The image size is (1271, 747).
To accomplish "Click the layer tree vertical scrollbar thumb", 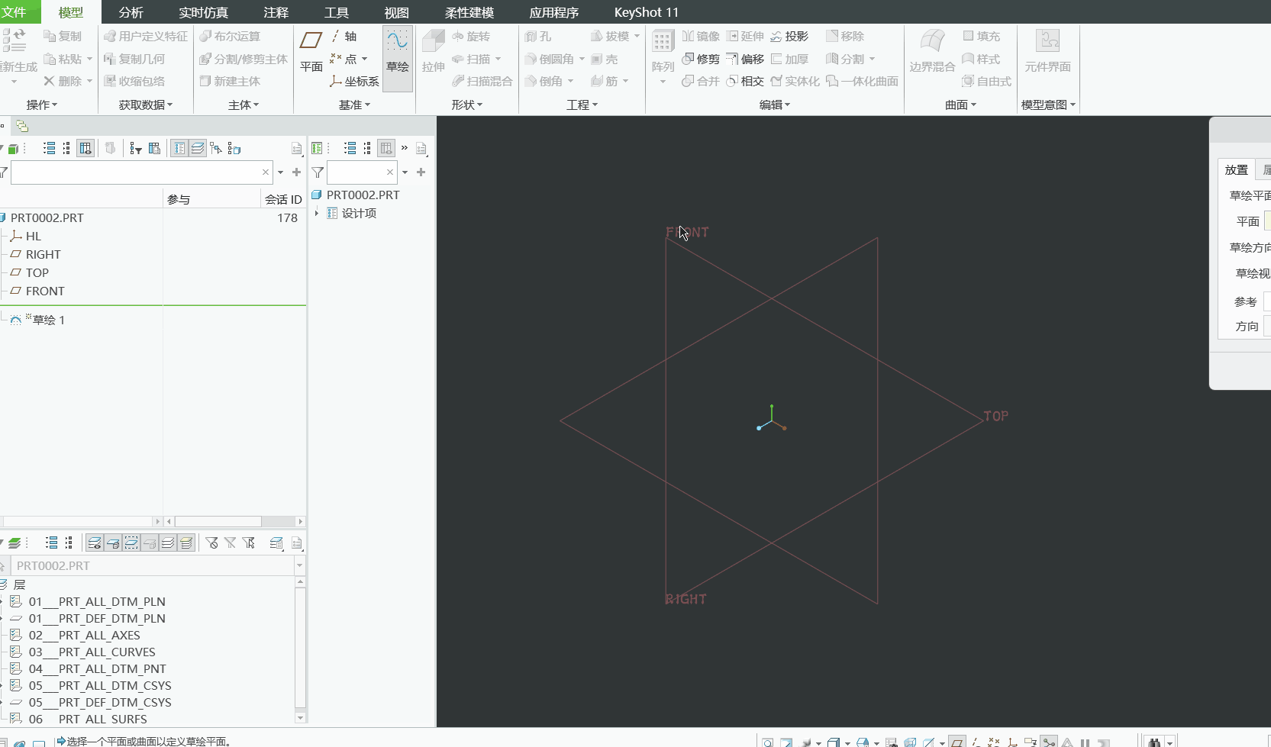I will (300, 647).
